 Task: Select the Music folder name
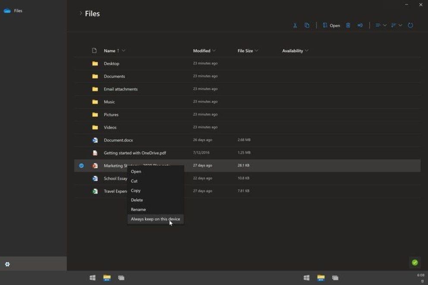(109, 101)
